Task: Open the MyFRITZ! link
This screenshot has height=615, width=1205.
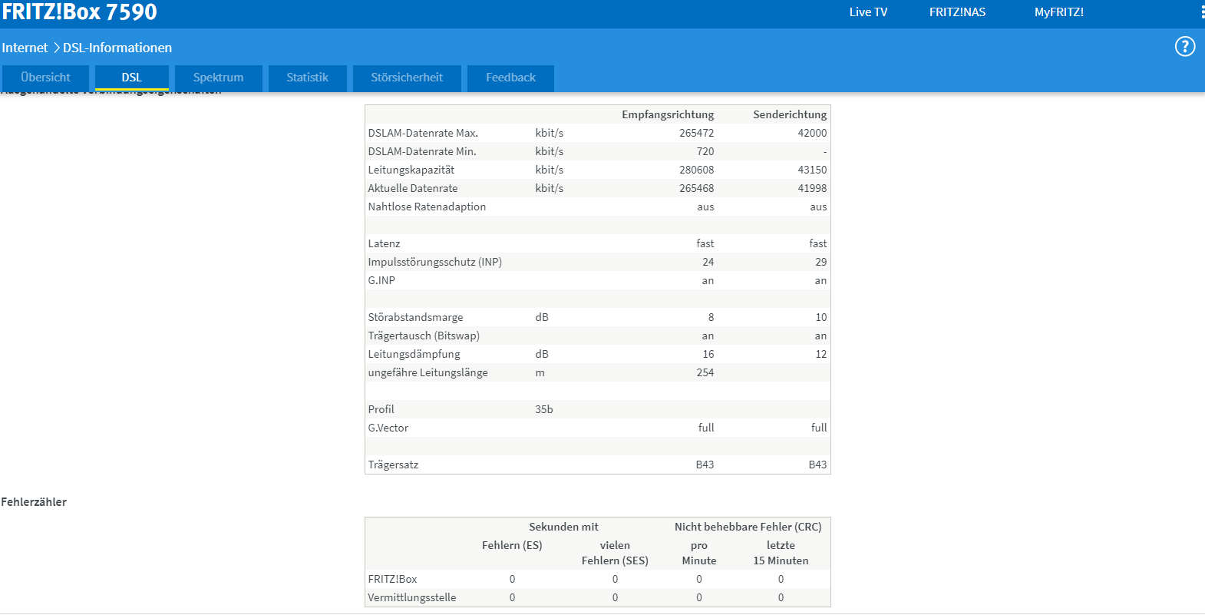Action: coord(1059,12)
